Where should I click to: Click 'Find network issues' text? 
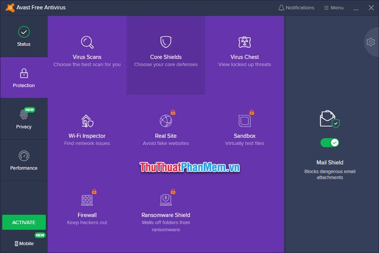pos(87,144)
